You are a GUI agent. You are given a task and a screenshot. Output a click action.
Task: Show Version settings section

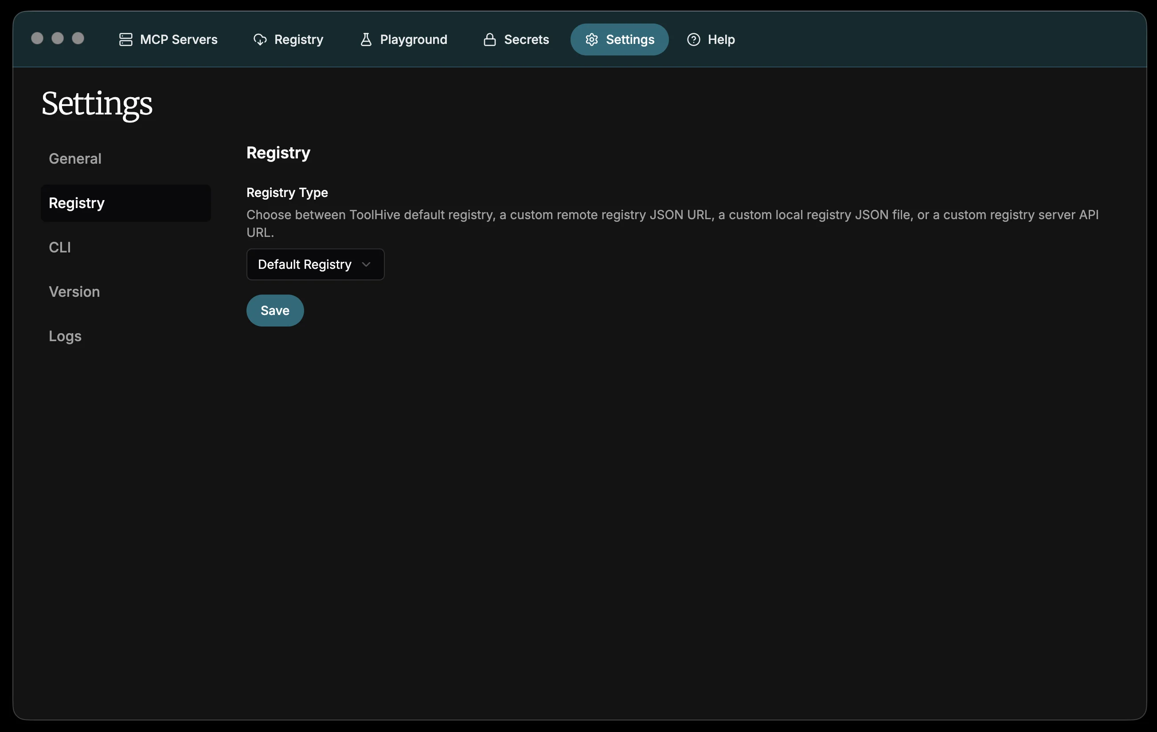(74, 292)
